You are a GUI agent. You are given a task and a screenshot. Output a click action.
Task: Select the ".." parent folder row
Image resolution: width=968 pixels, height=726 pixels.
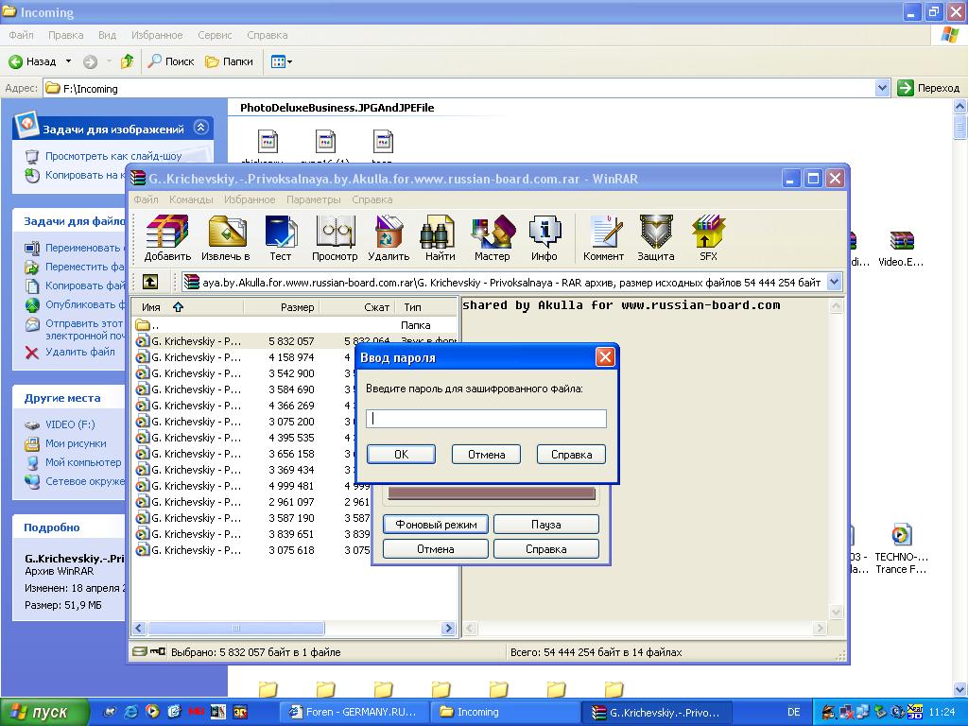pos(295,325)
